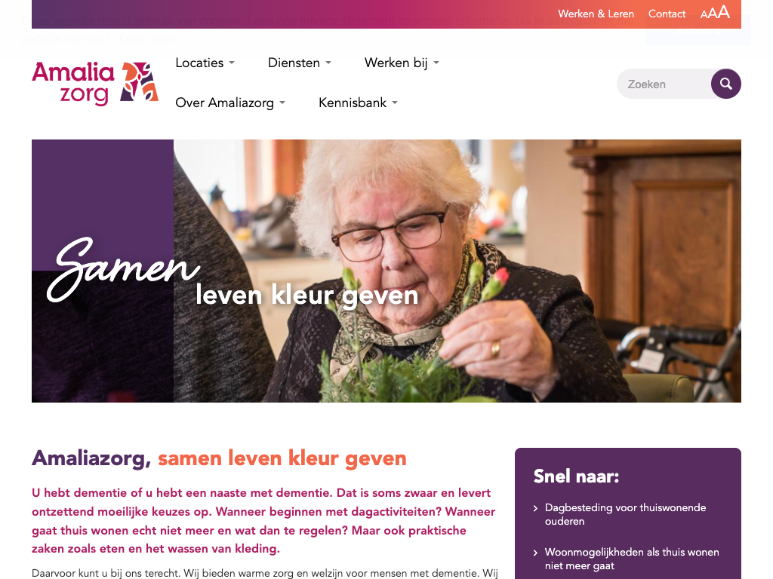The height and width of the screenshot is (579, 773).
Task: Open Woonmogelijkheden als thuis wonen niet meer gaat
Action: 632,559
